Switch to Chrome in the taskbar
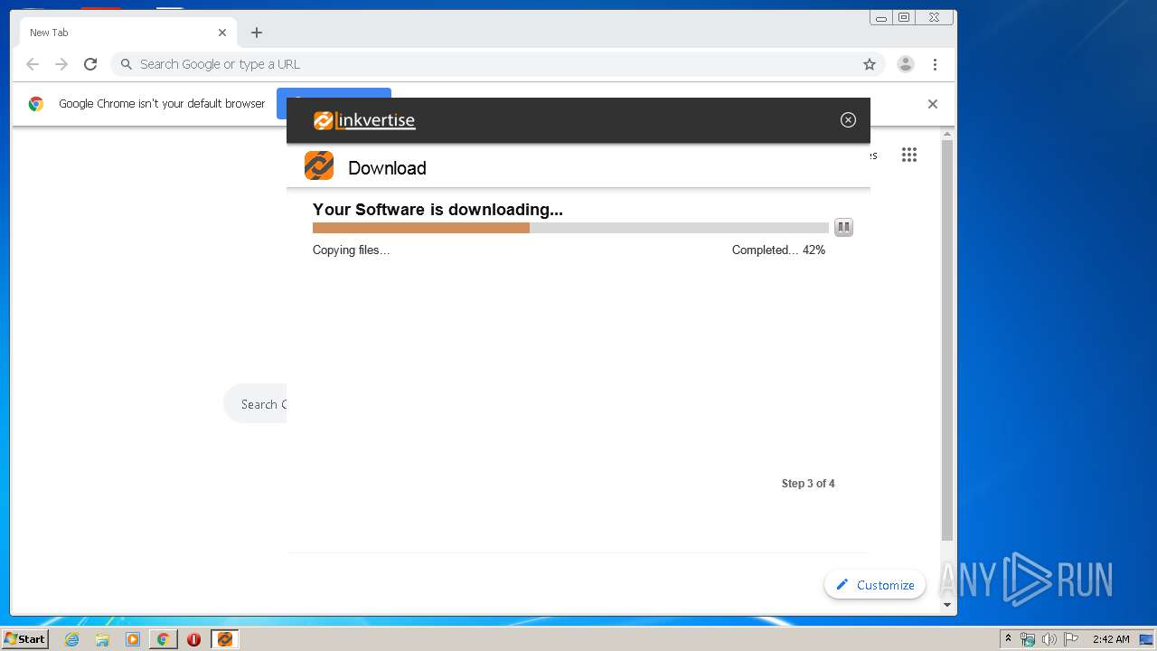Image resolution: width=1157 pixels, height=651 pixels. coord(163,639)
